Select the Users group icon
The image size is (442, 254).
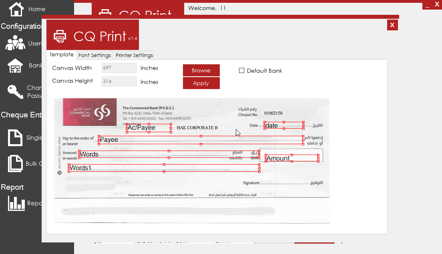(15, 43)
